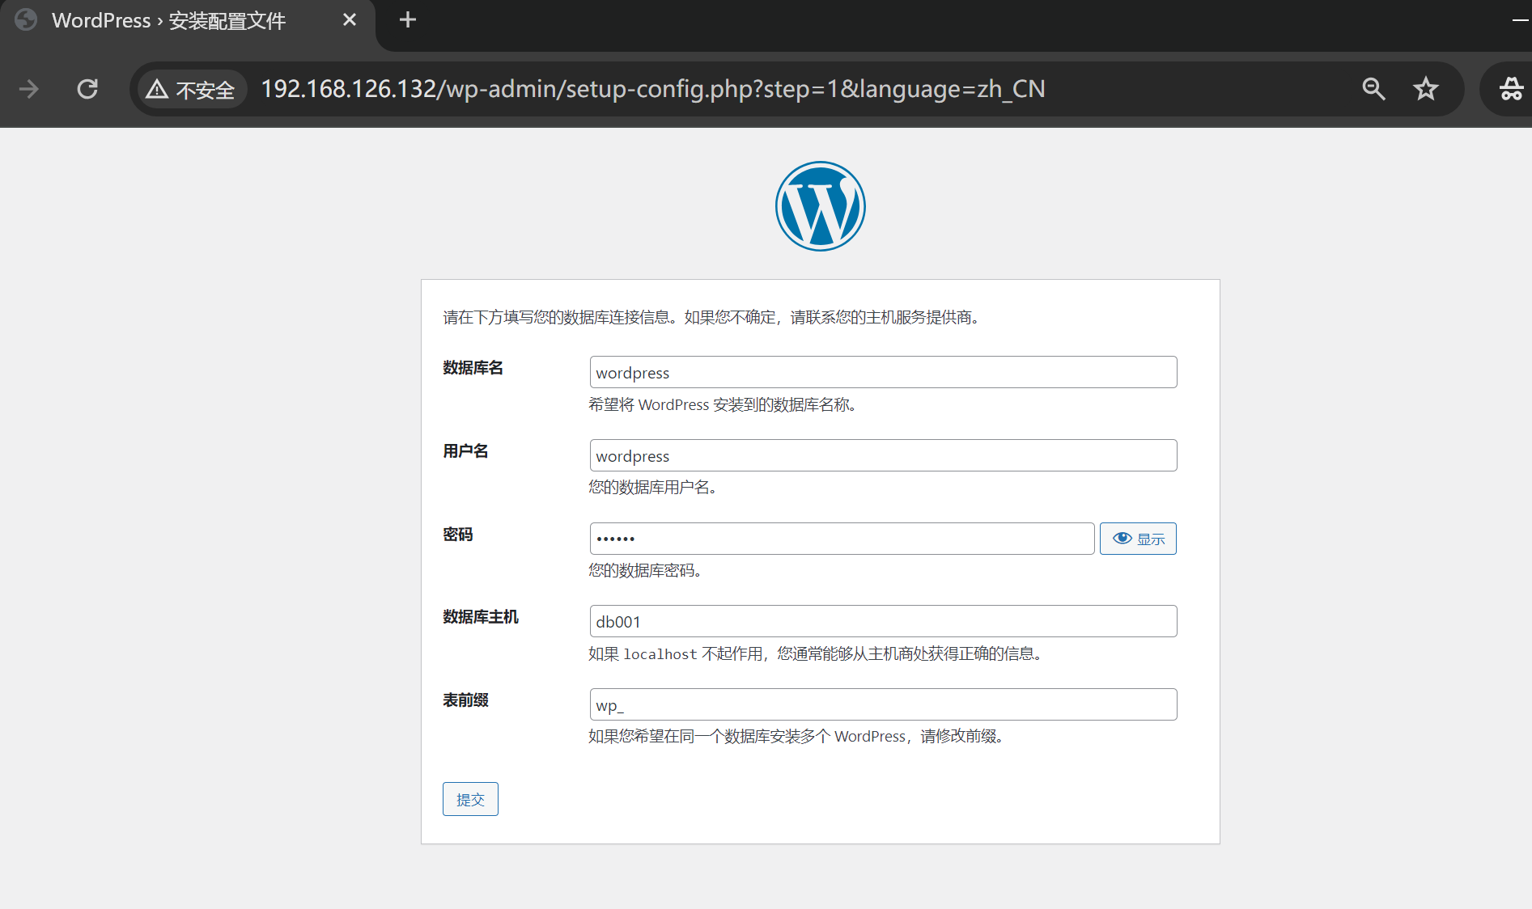This screenshot has height=909, width=1532.
Task: Open a new tab with plus icon
Action: pos(408,20)
